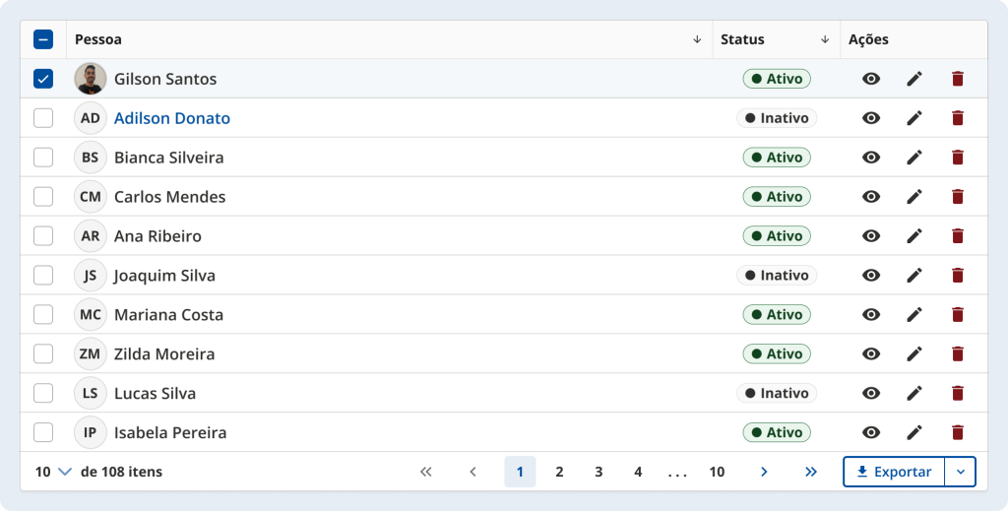
Task: Delete Joaquim Silva's row
Action: point(957,276)
